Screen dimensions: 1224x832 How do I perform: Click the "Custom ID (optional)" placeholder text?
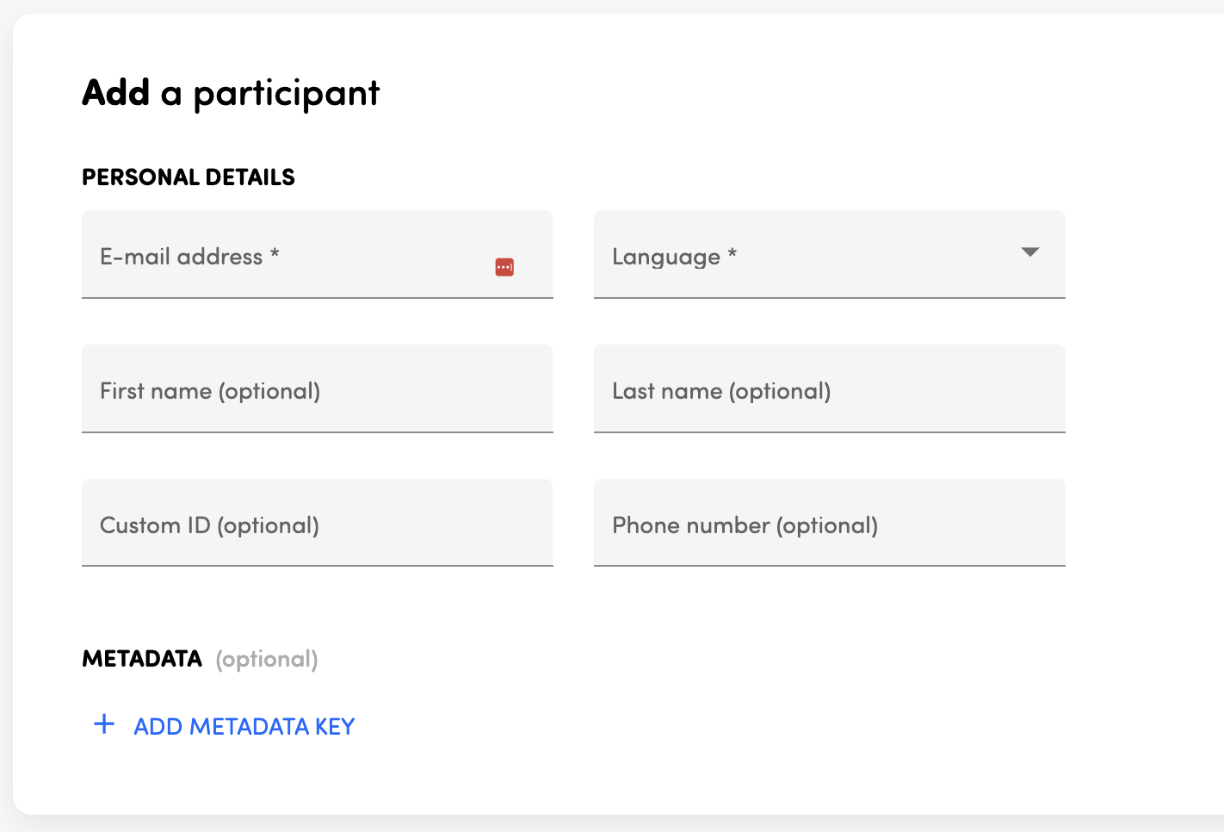pos(209,525)
